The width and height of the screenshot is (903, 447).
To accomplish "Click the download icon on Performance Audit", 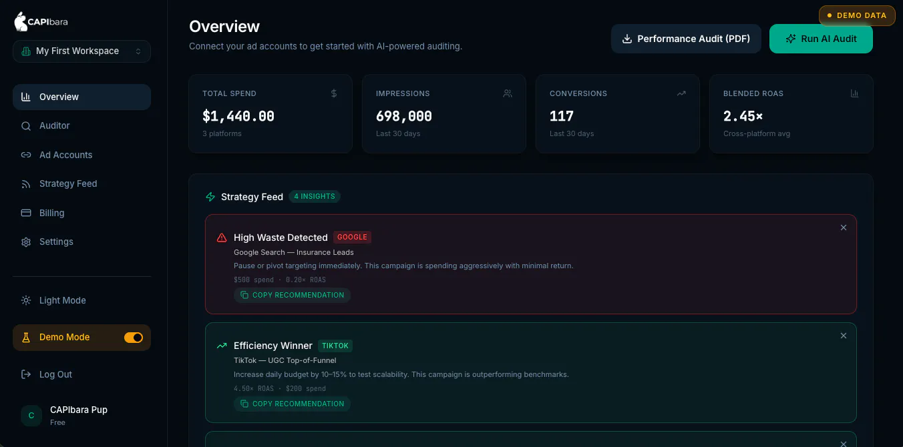I will click(627, 39).
